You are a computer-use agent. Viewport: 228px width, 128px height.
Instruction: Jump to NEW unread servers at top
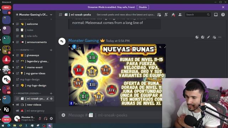pyautogui.click(x=6, y=7)
